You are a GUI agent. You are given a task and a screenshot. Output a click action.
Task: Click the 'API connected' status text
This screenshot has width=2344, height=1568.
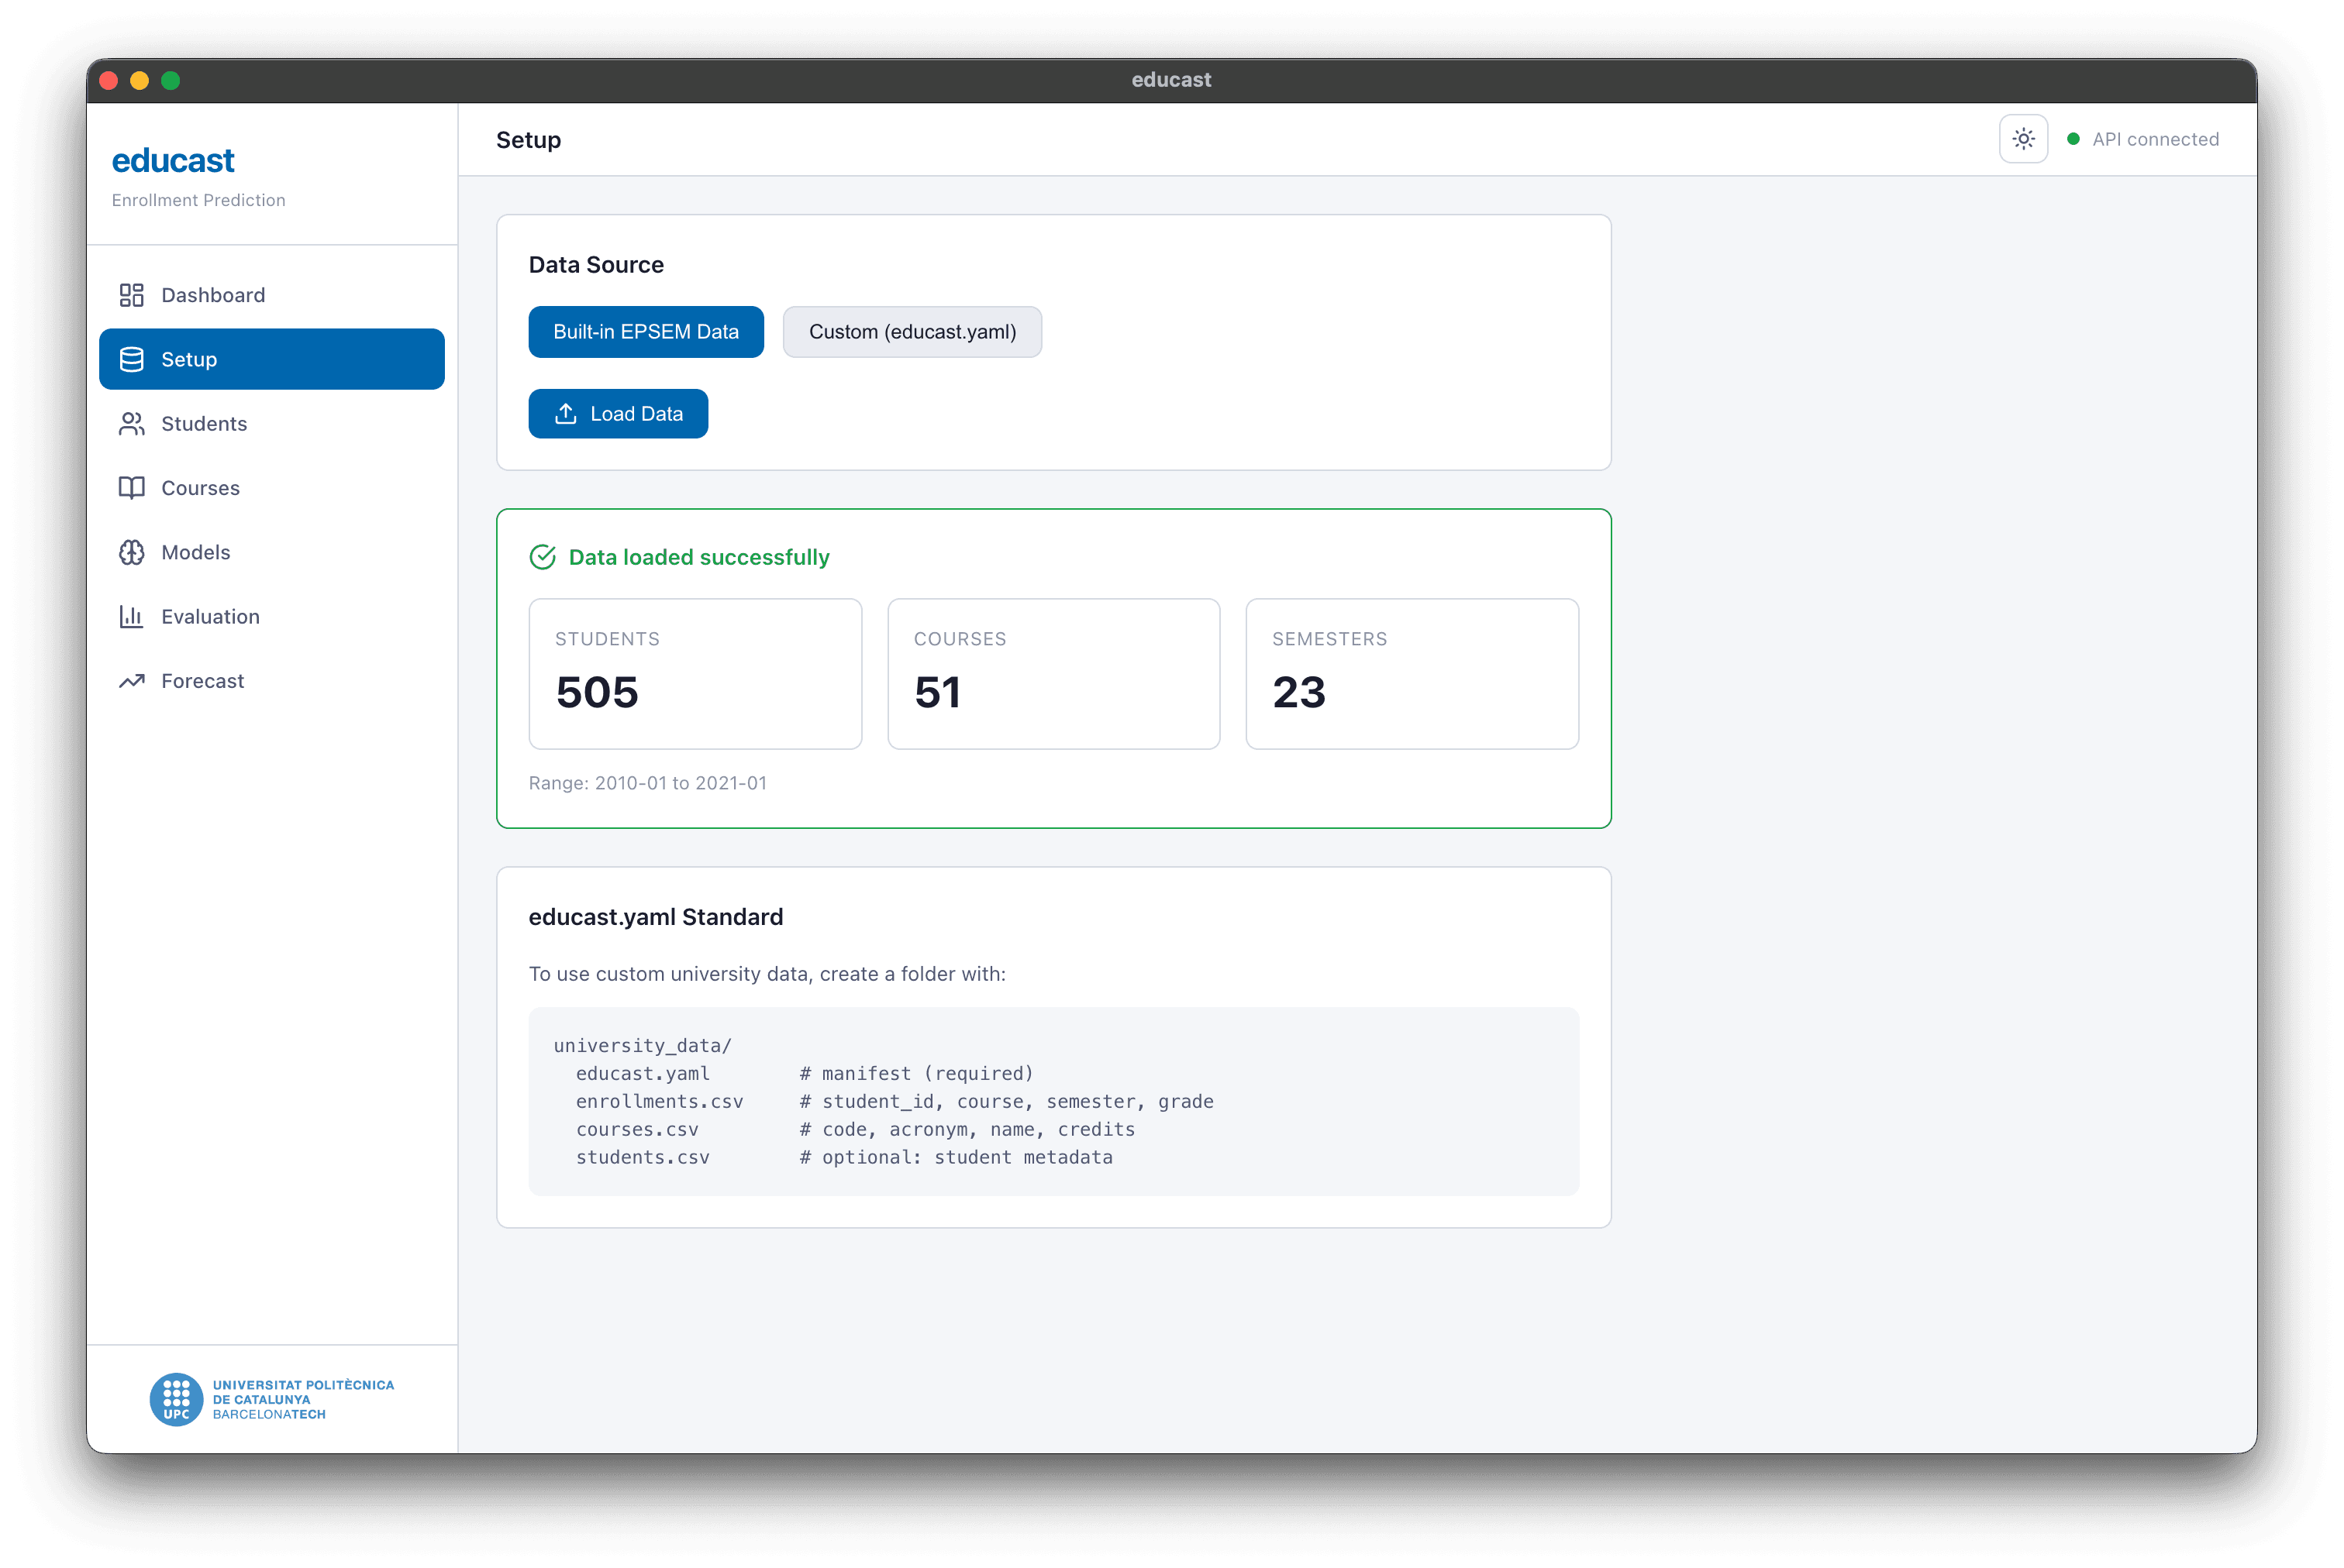[x=2155, y=139]
